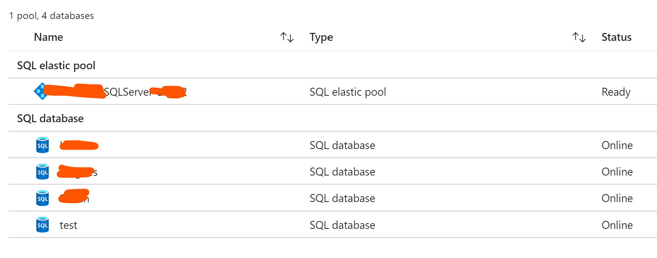Click the Online status of the test database
Image resolution: width=657 pixels, height=258 pixels.
(x=617, y=225)
